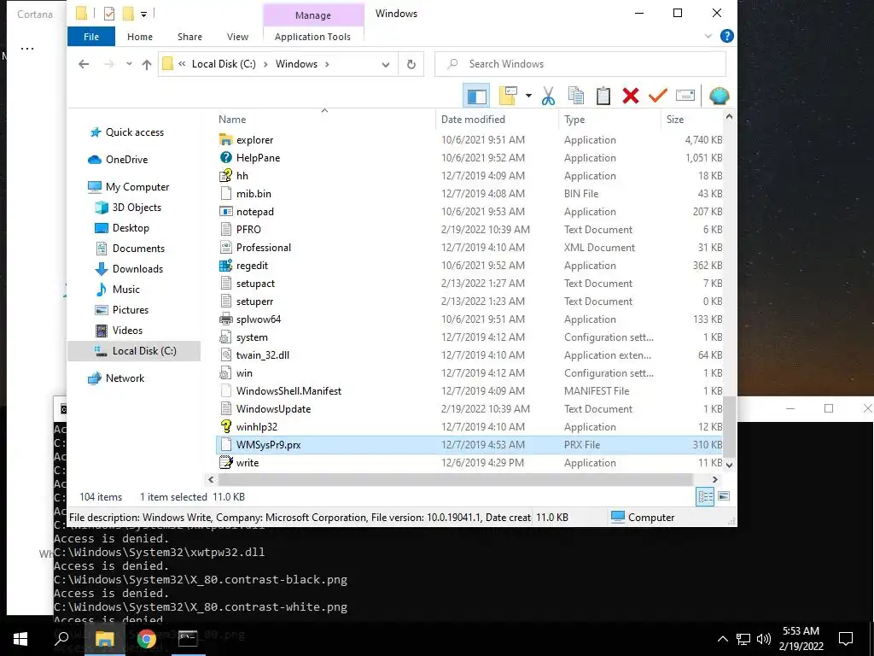The height and width of the screenshot is (656, 874).
Task: Select the twain_32.dll file
Action: (469, 354)
